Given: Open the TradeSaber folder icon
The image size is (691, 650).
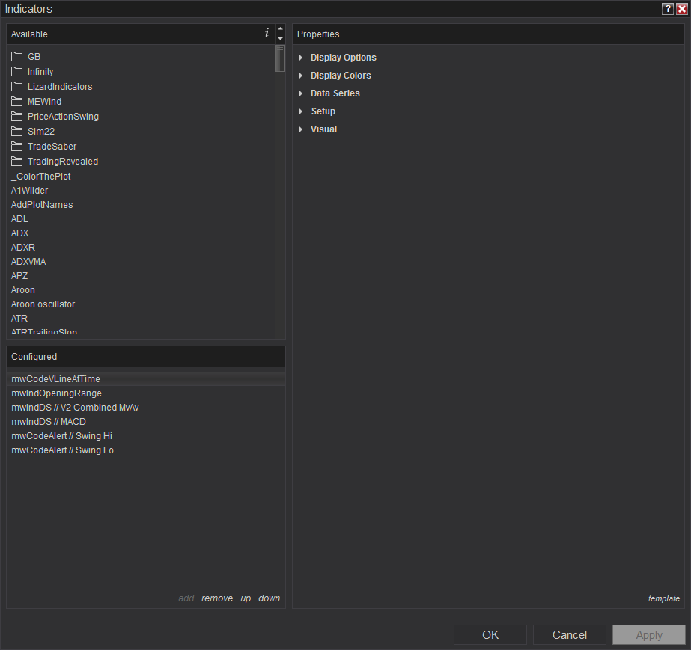Looking at the screenshot, I should tap(16, 146).
